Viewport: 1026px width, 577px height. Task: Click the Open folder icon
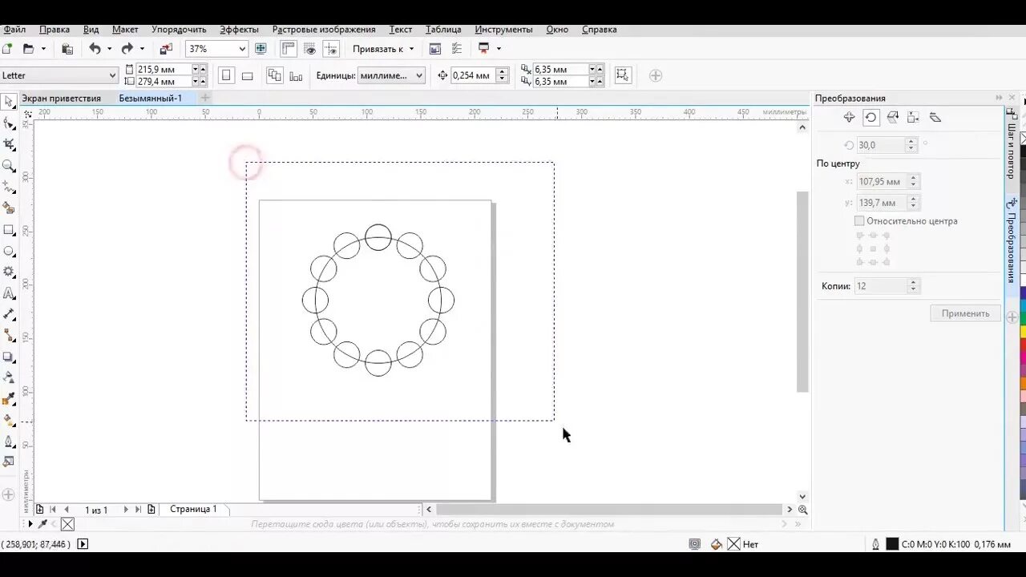click(28, 49)
